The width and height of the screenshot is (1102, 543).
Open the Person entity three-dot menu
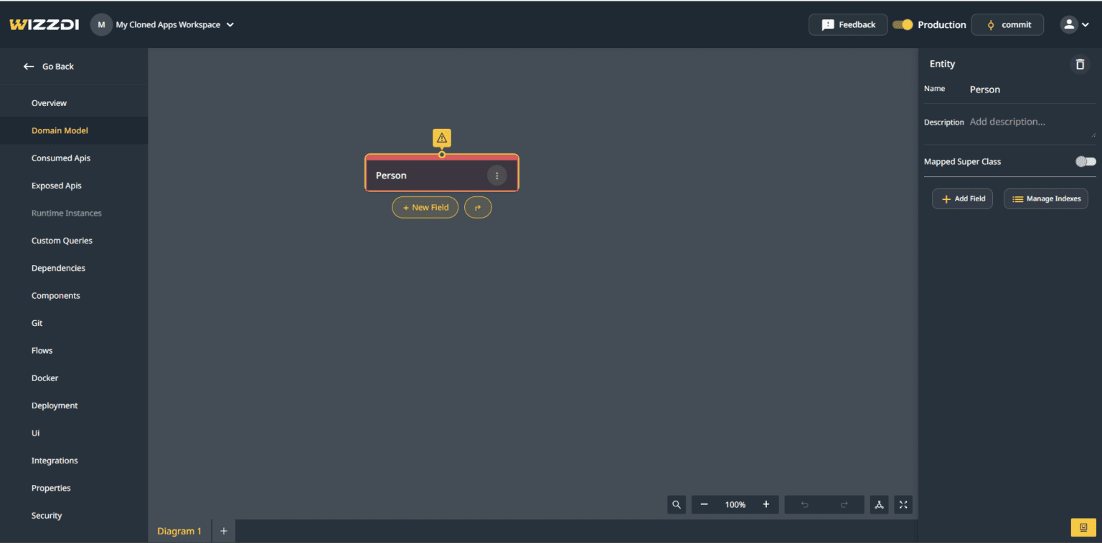coord(496,176)
